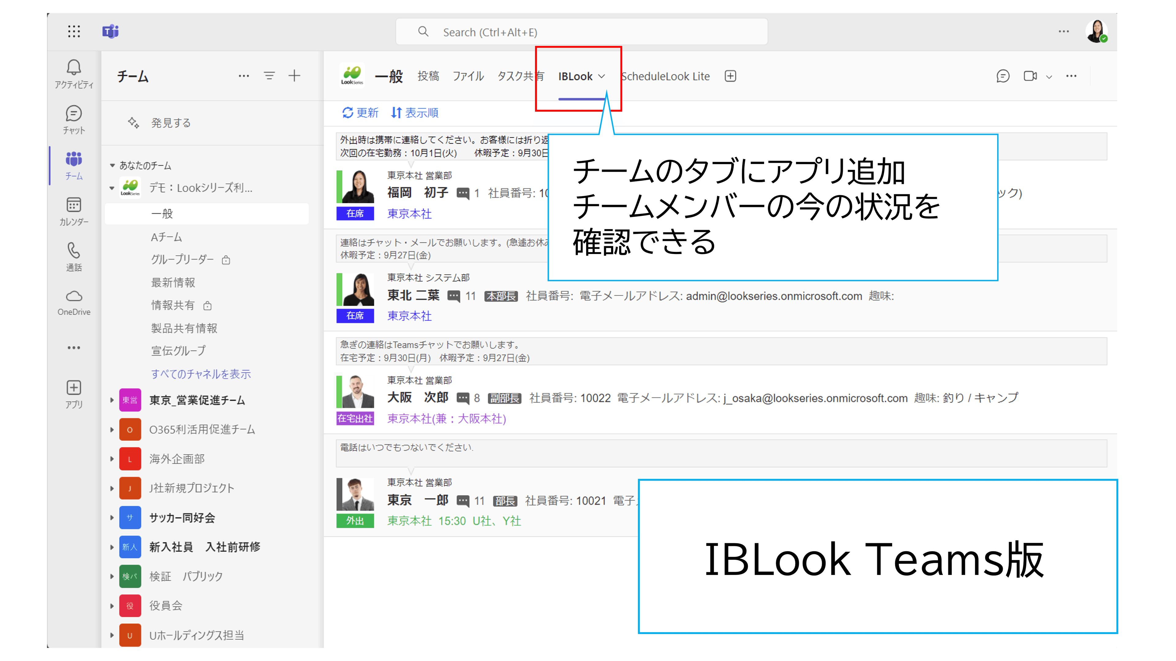Click 外出 status badge of 東京 一郎
This screenshot has height=661, width=1176.
[x=355, y=521]
